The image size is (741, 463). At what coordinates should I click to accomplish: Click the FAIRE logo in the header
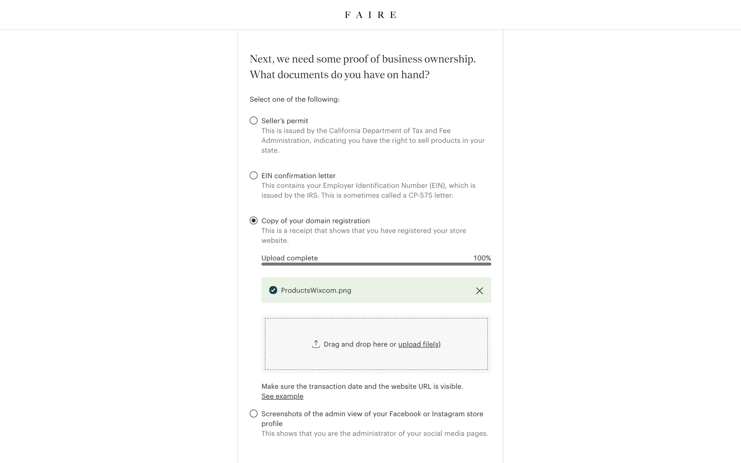click(370, 15)
